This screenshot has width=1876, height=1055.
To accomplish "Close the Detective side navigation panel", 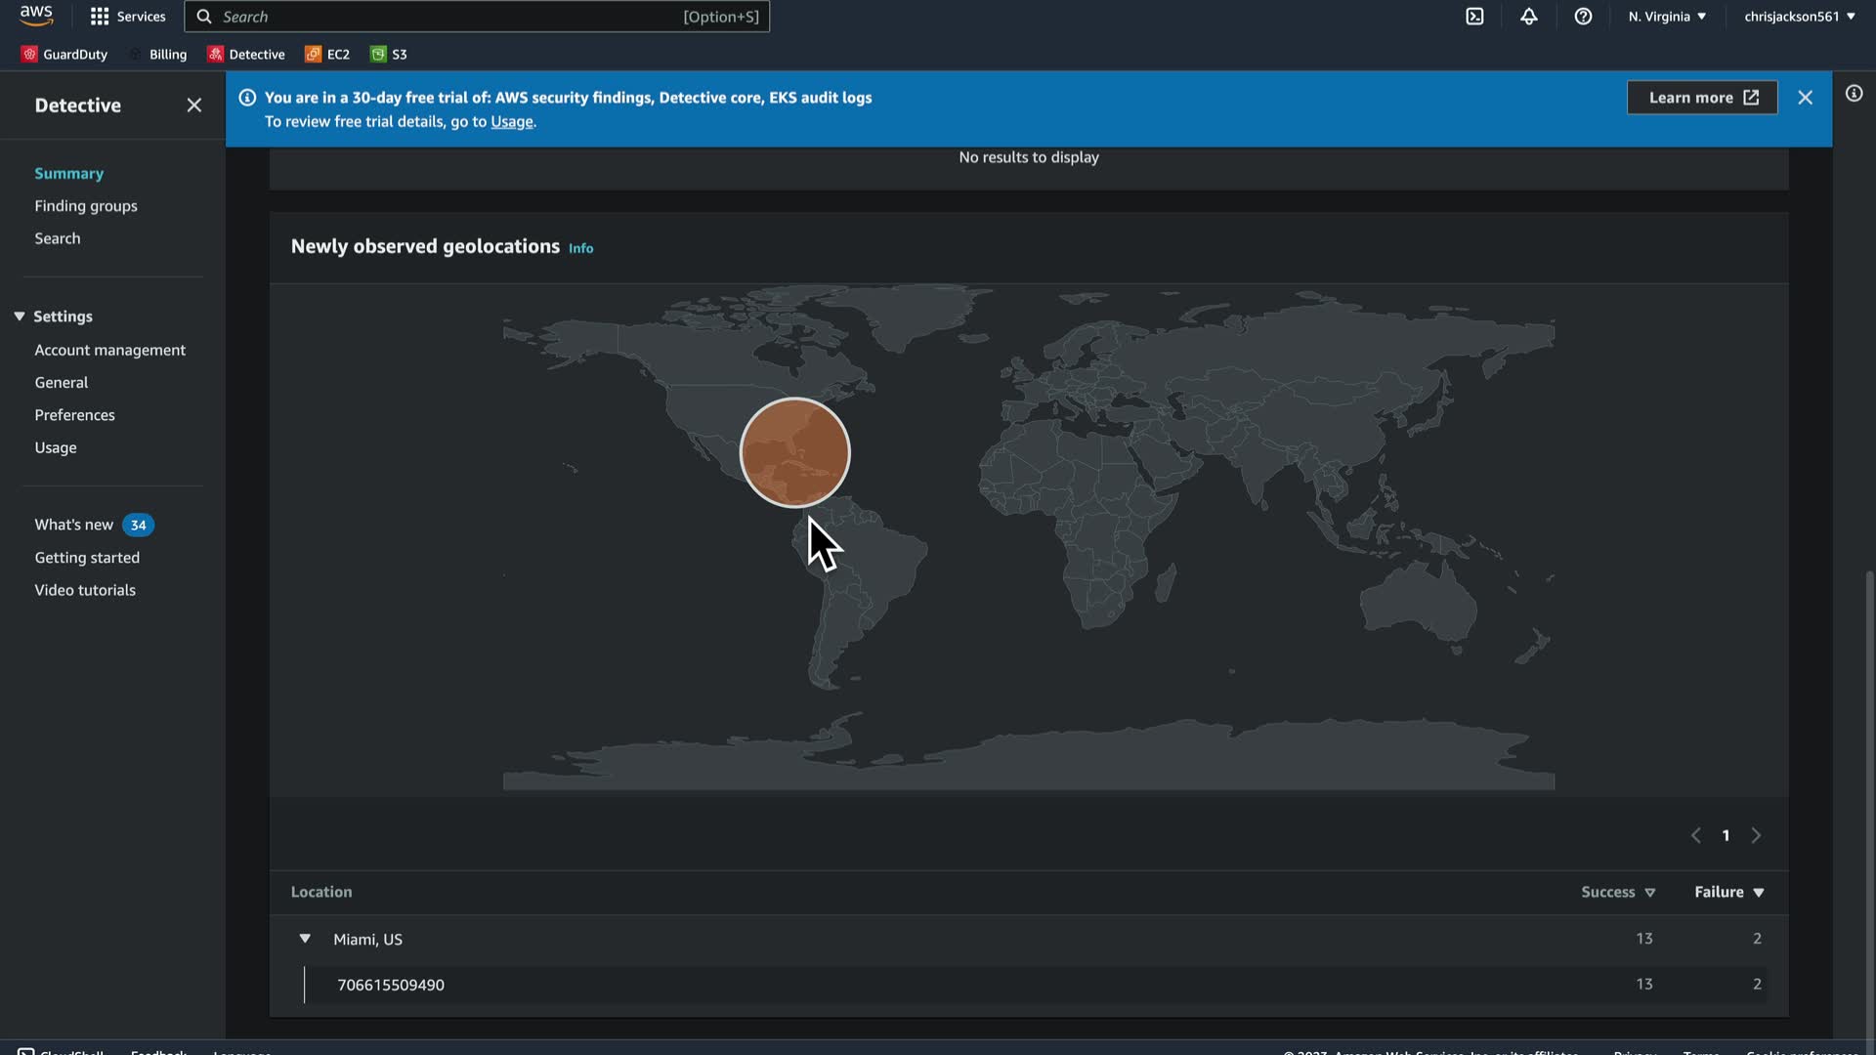I will [x=193, y=105].
